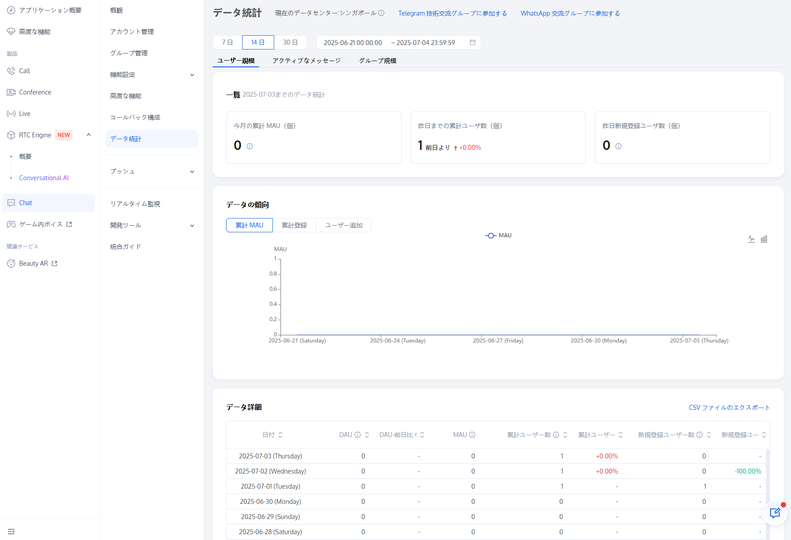
Task: Open Telegram 技術交流グループ join link
Action: coord(453,13)
